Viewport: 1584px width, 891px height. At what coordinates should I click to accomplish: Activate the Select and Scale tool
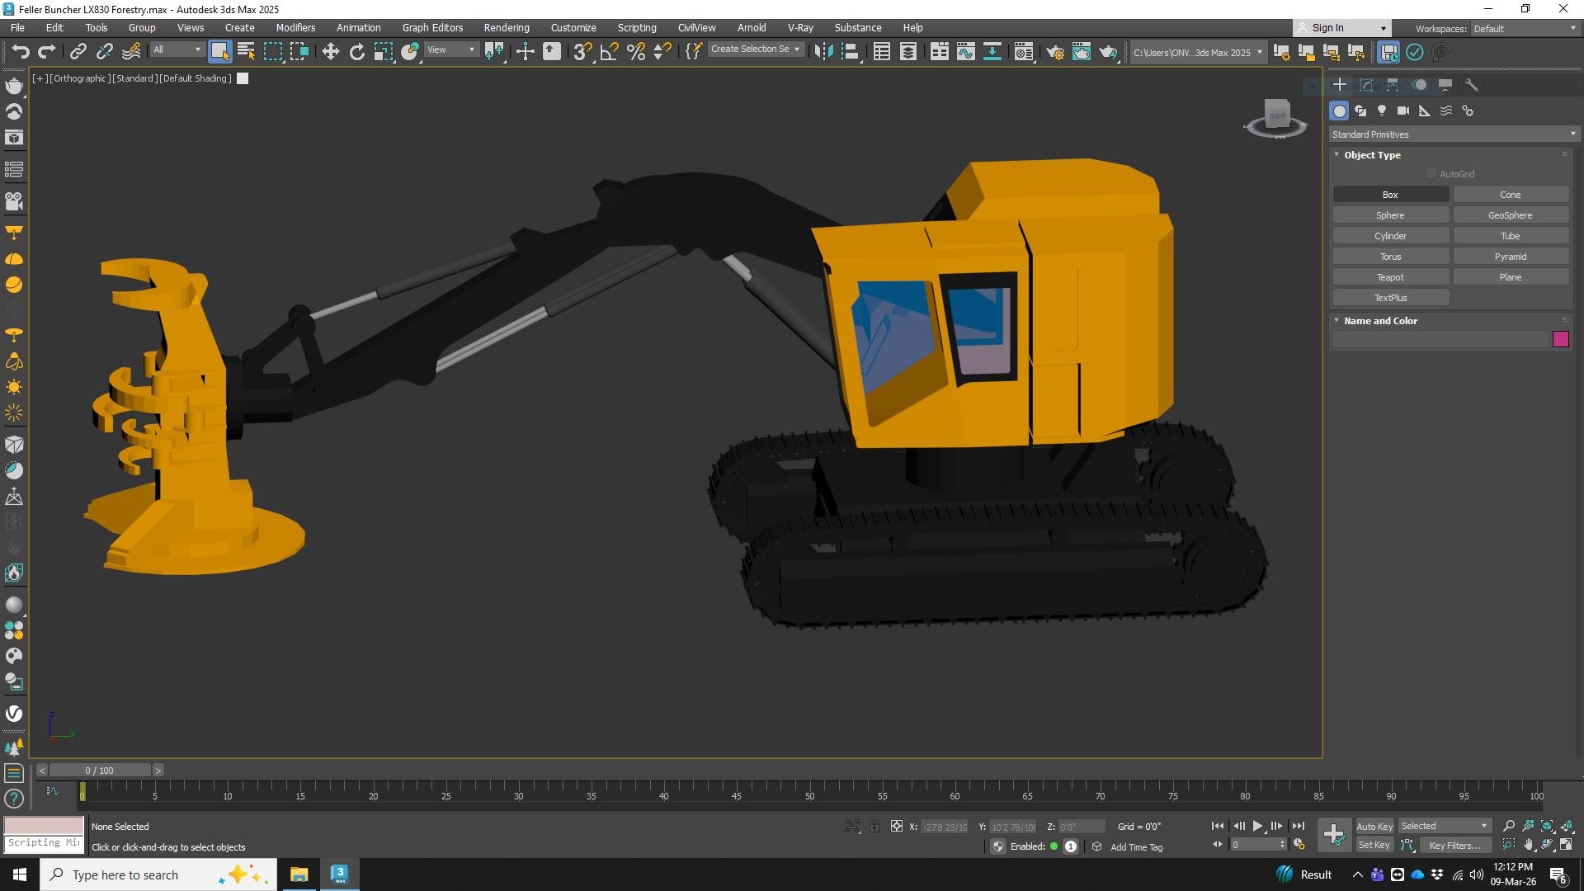pyautogui.click(x=383, y=52)
